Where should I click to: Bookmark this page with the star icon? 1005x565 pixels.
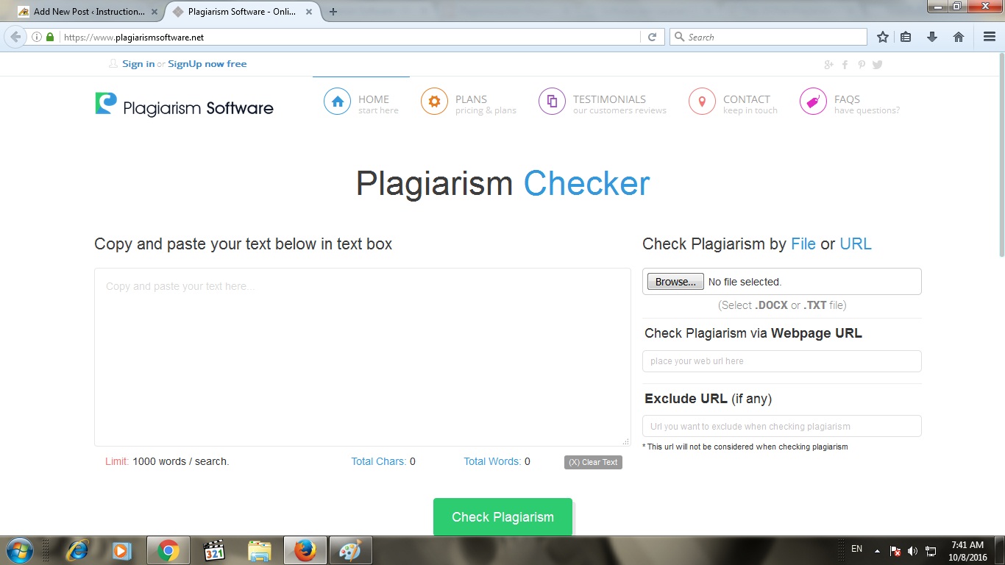pos(883,37)
